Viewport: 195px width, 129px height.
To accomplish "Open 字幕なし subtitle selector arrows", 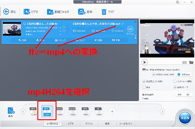I will pyautogui.click(x=60, y=34).
